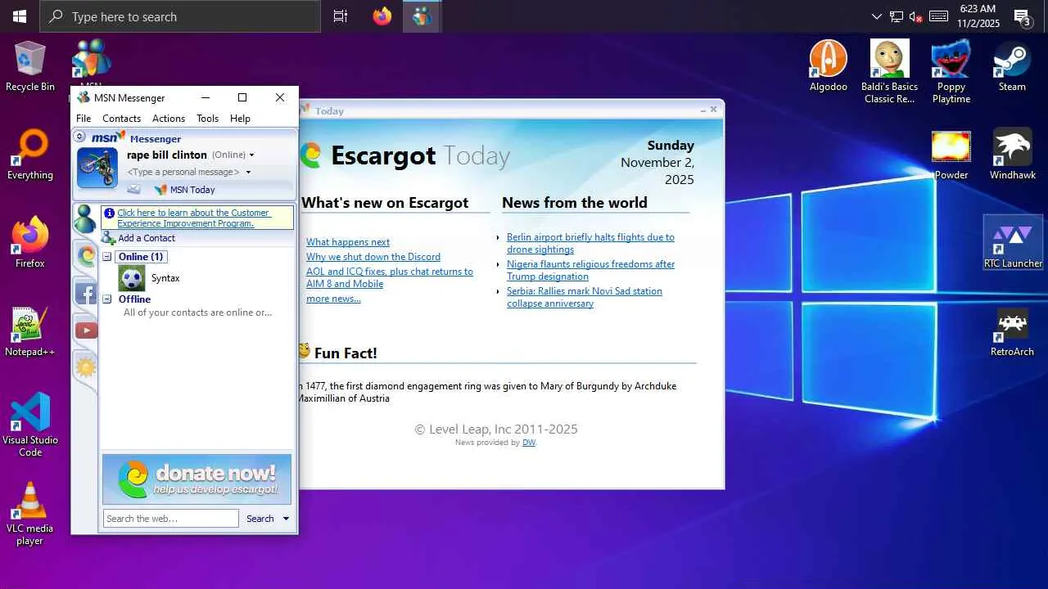Select the RTC Launcher desktop shortcut

tap(1013, 243)
